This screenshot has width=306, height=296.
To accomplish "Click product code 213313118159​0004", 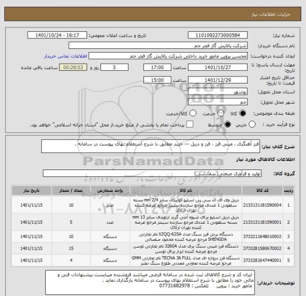I will point(262,205).
